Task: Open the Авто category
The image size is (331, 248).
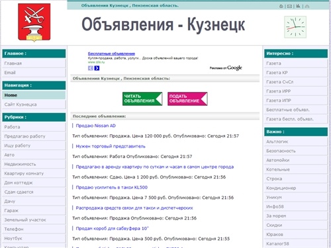Action: point(34,155)
